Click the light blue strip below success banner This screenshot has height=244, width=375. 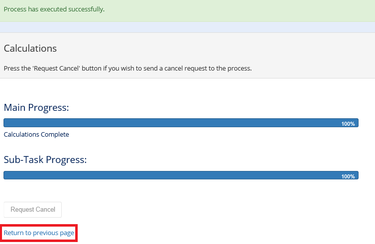pos(187,27)
